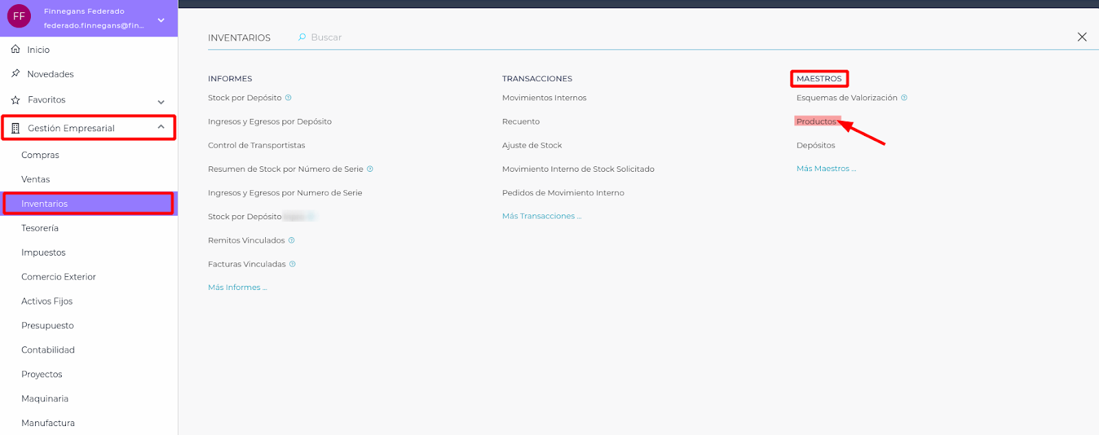Open Productos master
The height and width of the screenshot is (435, 1099).
click(816, 122)
